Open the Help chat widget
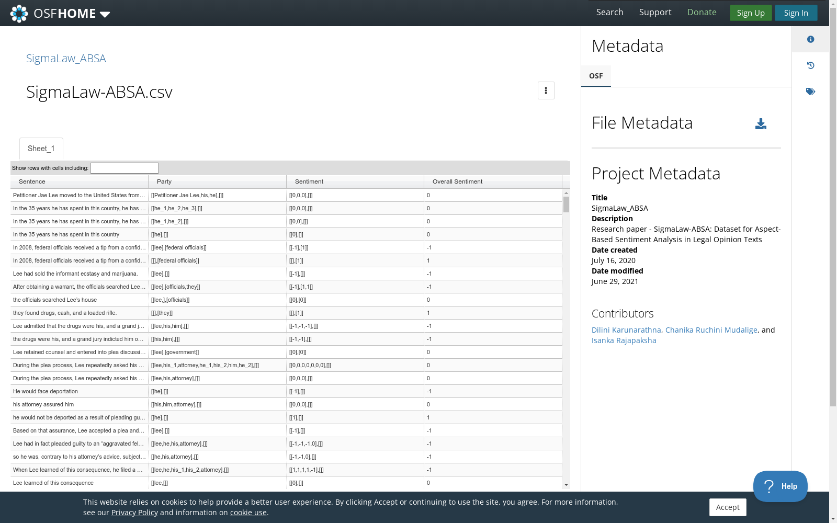 coord(780,486)
